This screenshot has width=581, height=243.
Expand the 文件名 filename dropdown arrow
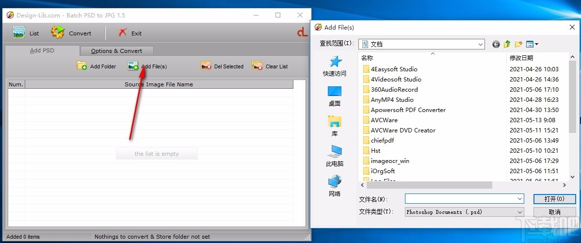[520, 199]
